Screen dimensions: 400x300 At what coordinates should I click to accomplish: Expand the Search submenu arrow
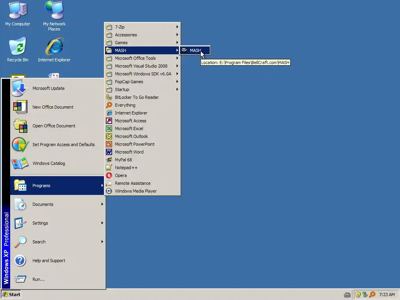[x=102, y=241]
